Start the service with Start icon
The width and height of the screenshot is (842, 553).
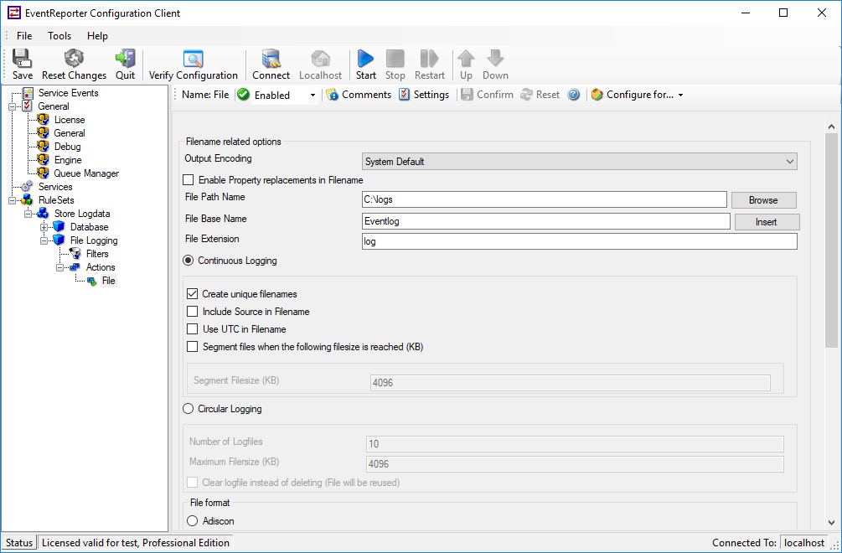point(365,65)
